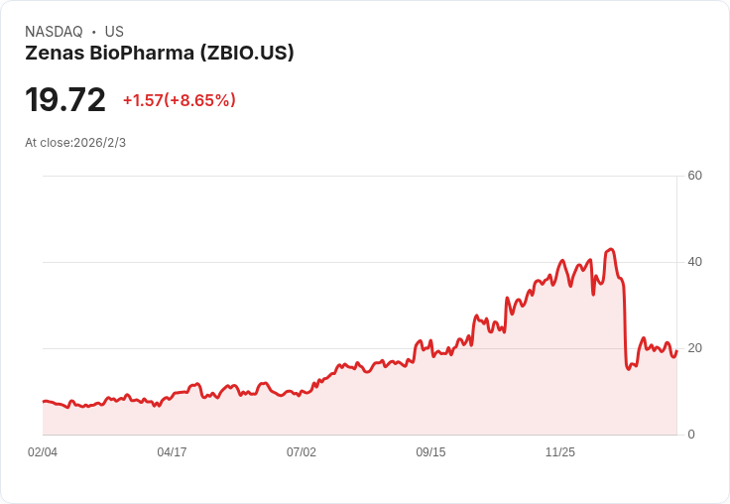Click the dot separator between NASDAQ and US
The image size is (730, 504).
coord(93,32)
